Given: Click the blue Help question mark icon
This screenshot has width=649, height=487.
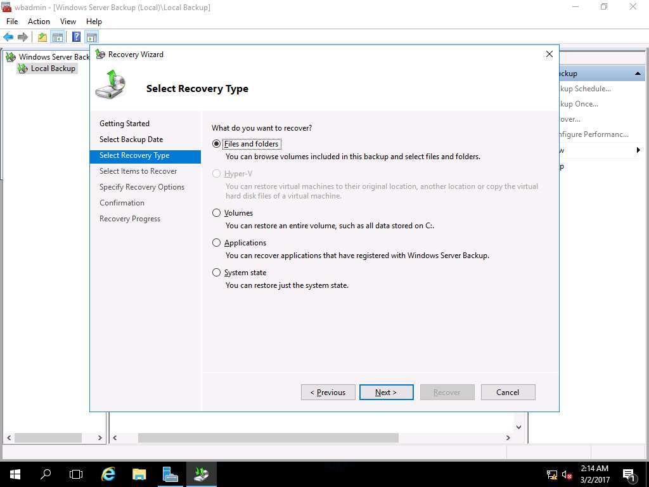Looking at the screenshot, I should 77,37.
